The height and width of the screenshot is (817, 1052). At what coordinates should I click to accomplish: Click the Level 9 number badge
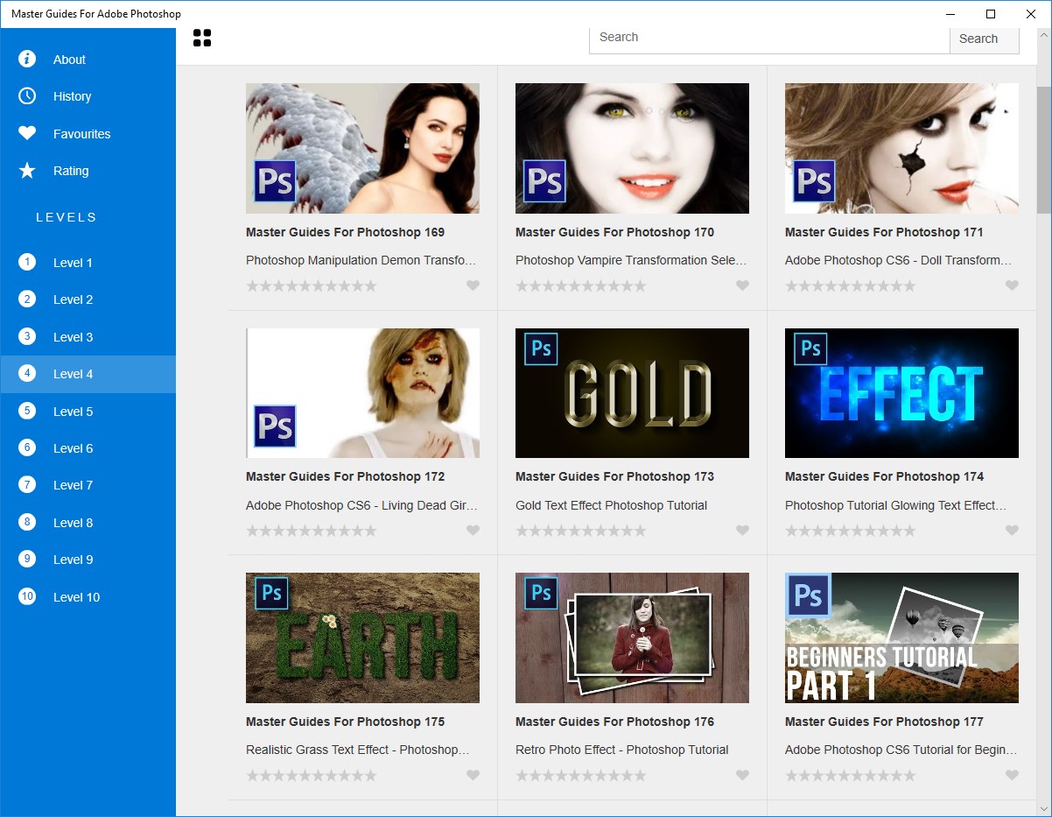pos(27,559)
